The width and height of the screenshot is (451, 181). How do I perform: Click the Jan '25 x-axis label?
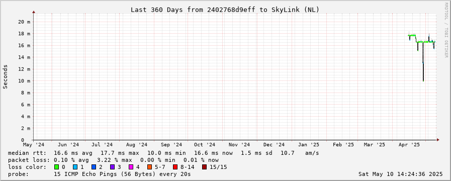[x=308, y=144]
